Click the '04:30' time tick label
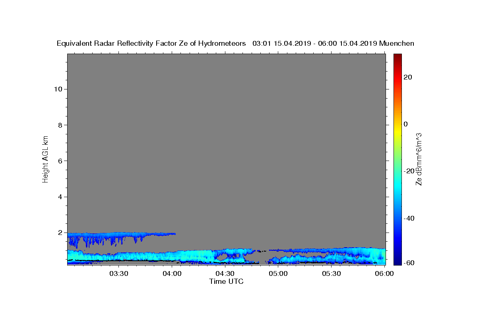The height and width of the screenshot is (318, 477). coord(225,274)
